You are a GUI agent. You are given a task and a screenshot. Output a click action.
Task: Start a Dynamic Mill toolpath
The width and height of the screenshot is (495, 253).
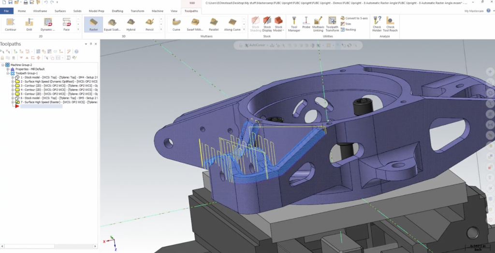click(48, 25)
